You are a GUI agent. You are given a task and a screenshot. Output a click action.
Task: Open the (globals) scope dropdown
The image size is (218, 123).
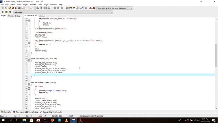[38, 12]
